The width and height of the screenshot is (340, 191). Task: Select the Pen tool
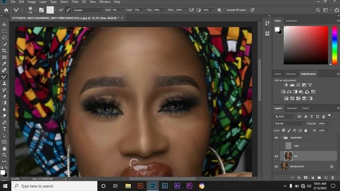[x=4, y=123]
